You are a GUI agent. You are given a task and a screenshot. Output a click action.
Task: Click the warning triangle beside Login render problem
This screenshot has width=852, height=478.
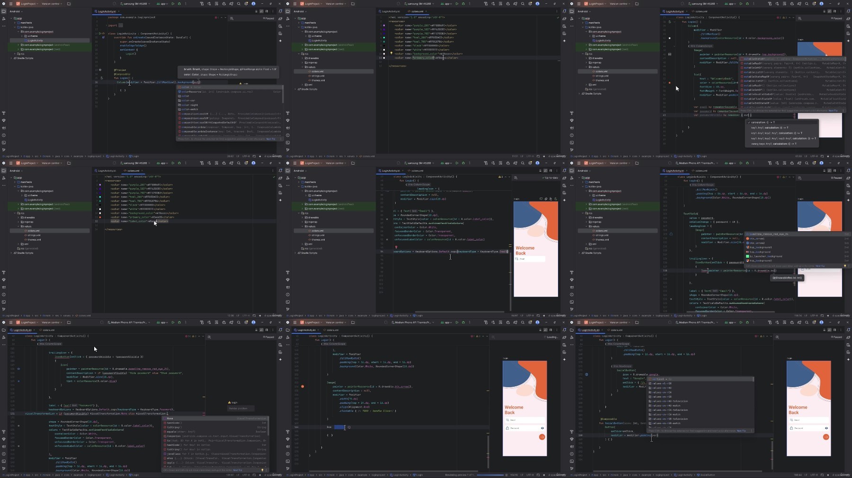pos(230,402)
